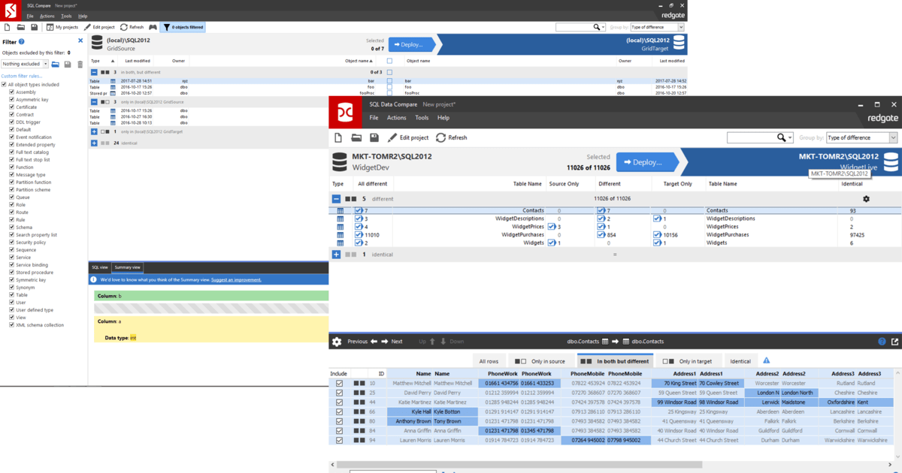Click the objects filtered funnel icon

[167, 27]
